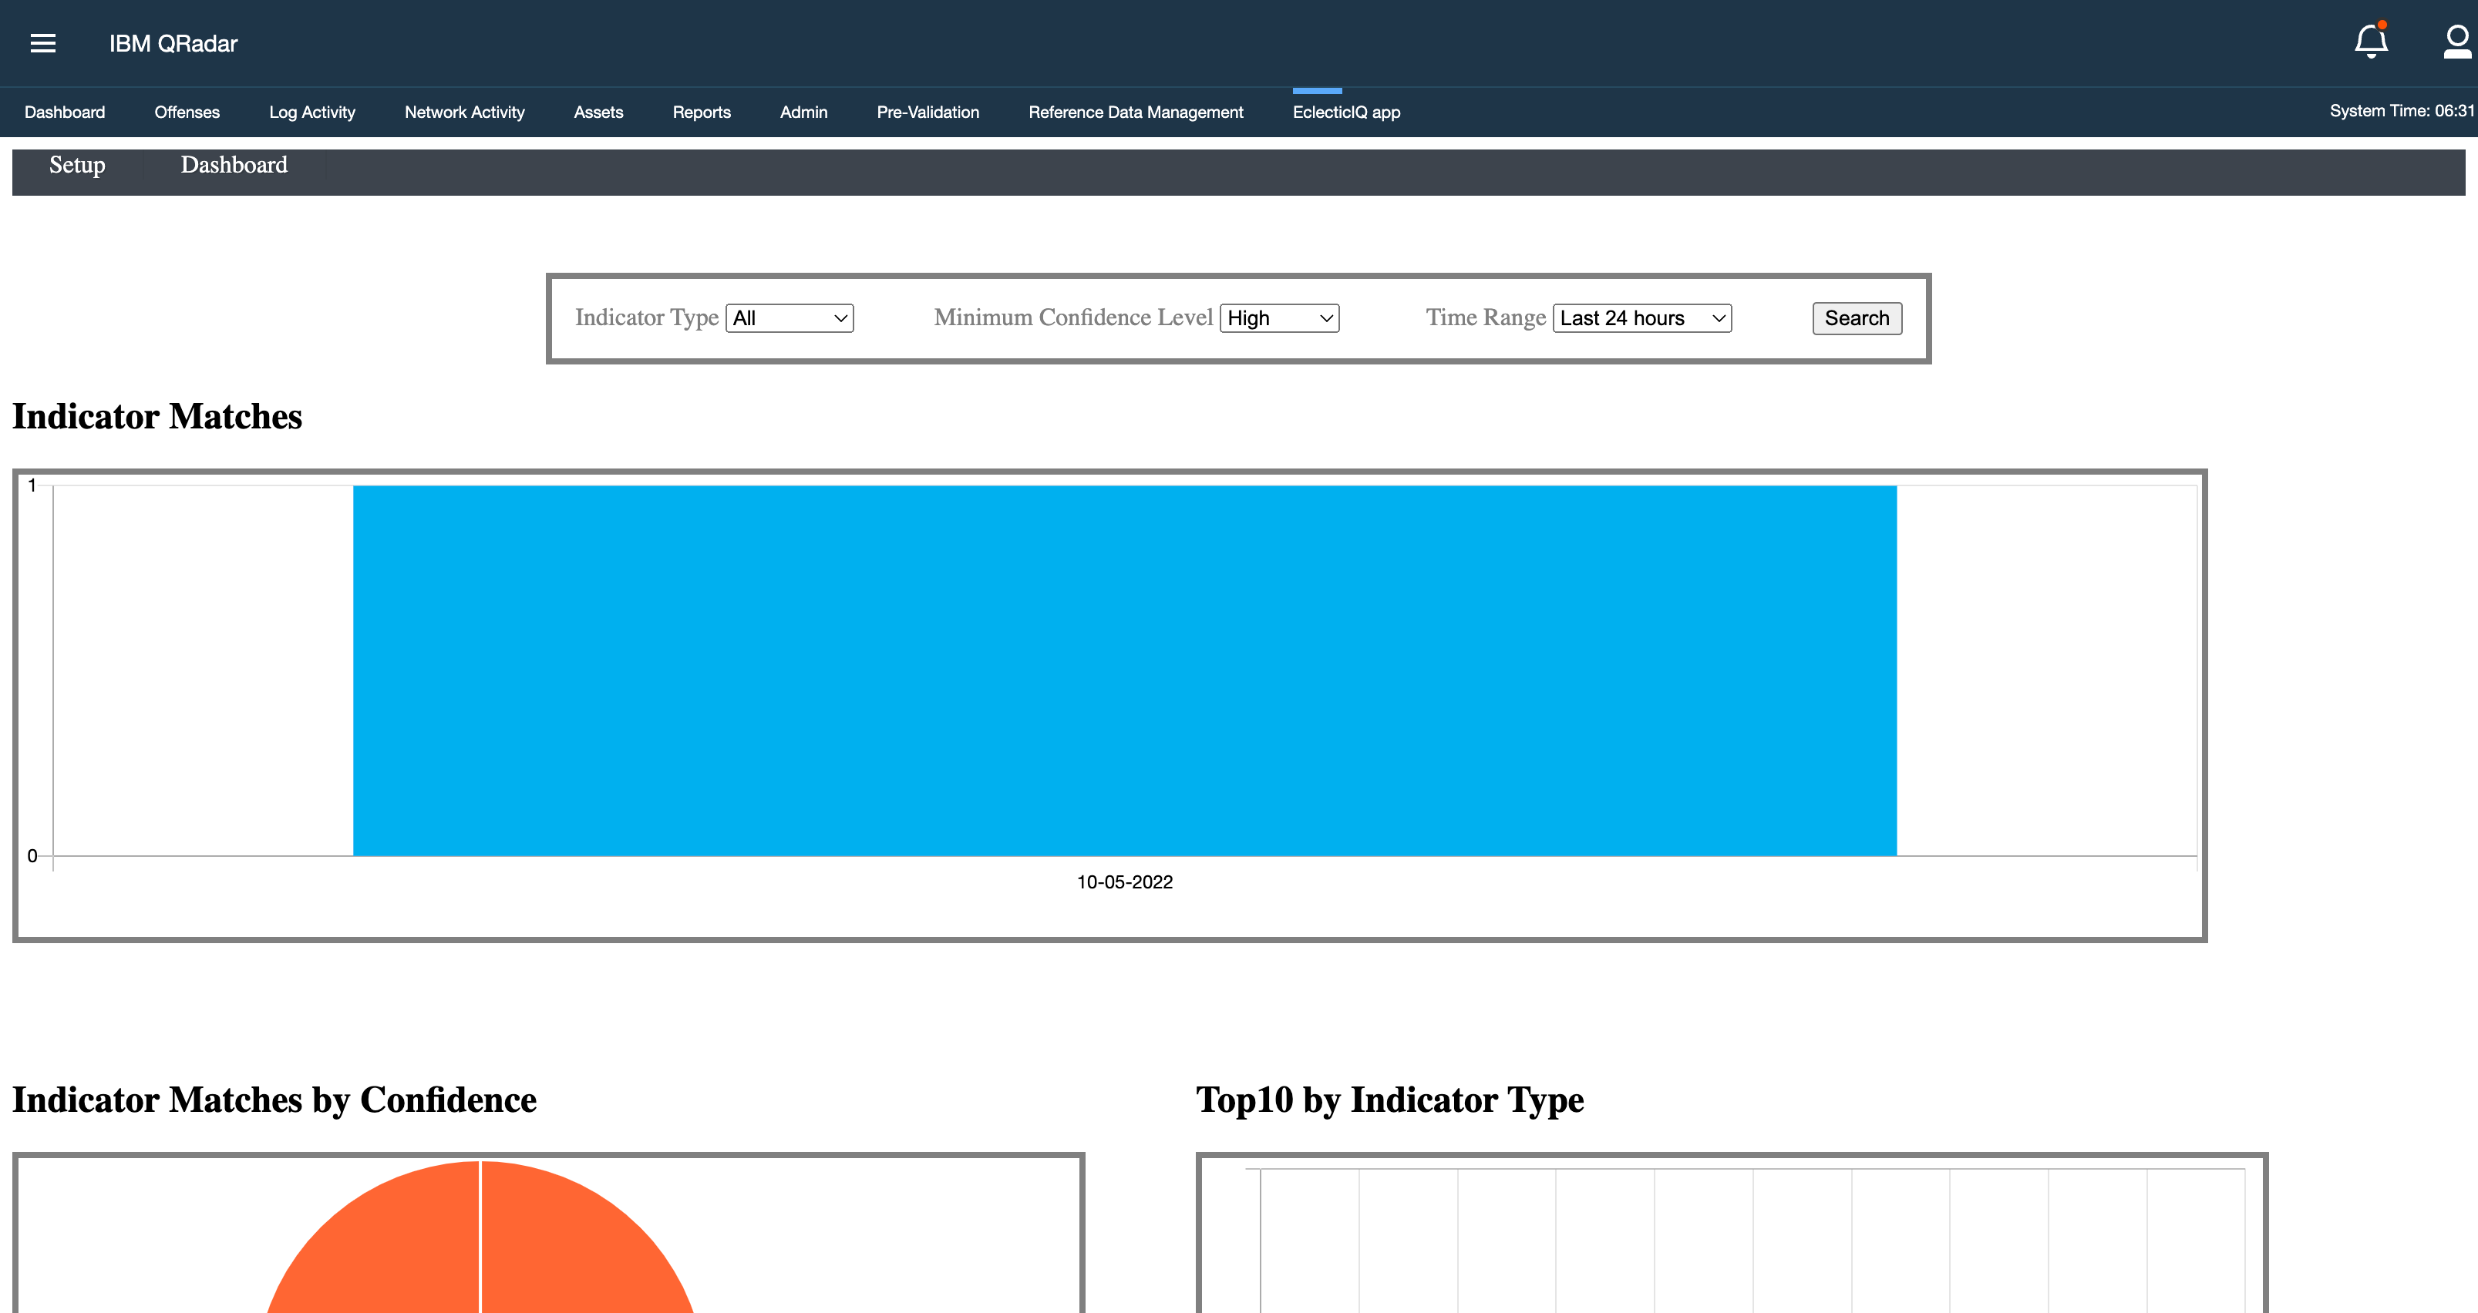Click the Indicator Matches heading
2478x1313 pixels.
157,416
